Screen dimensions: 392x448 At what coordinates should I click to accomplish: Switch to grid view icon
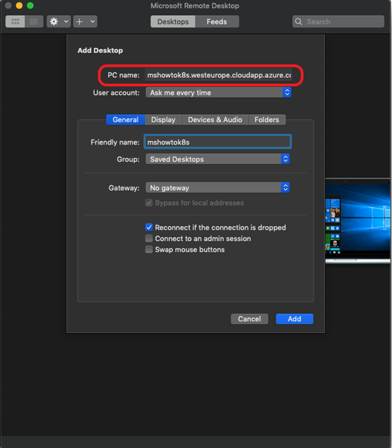click(15, 21)
